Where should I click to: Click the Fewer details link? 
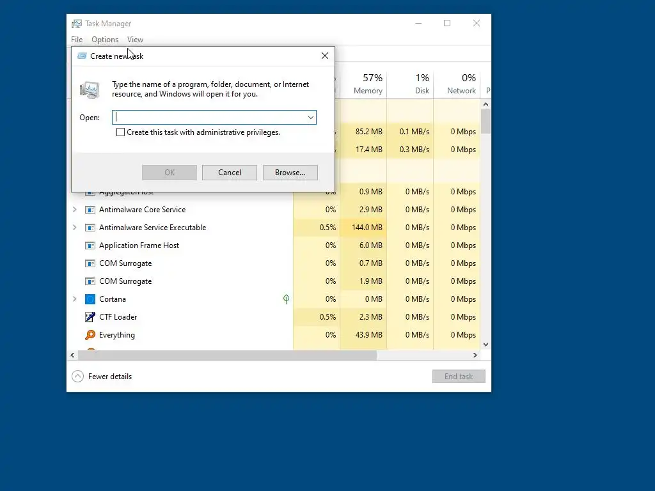point(110,377)
